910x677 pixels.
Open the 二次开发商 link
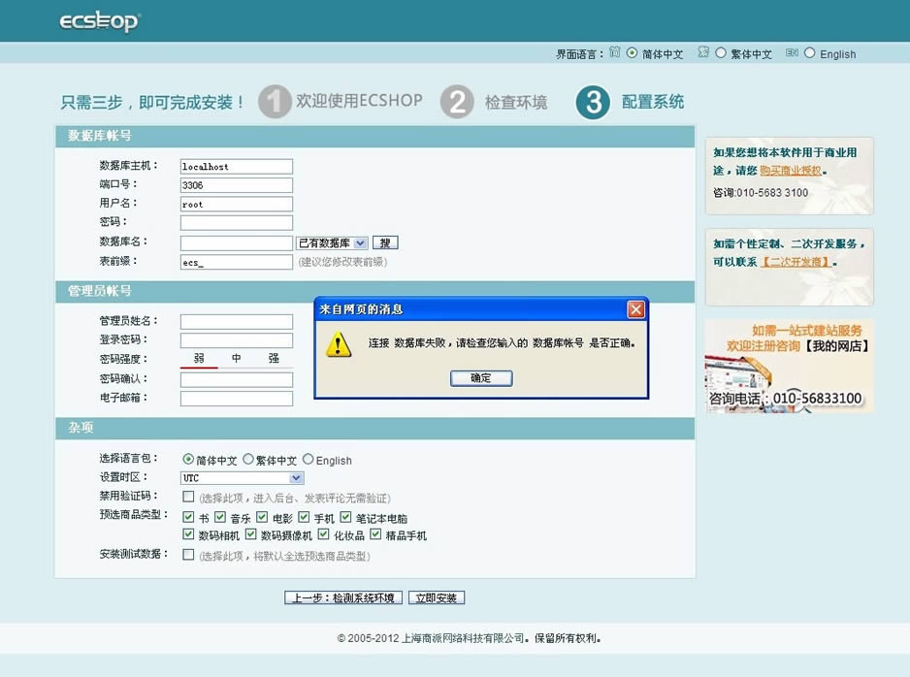coord(796,262)
